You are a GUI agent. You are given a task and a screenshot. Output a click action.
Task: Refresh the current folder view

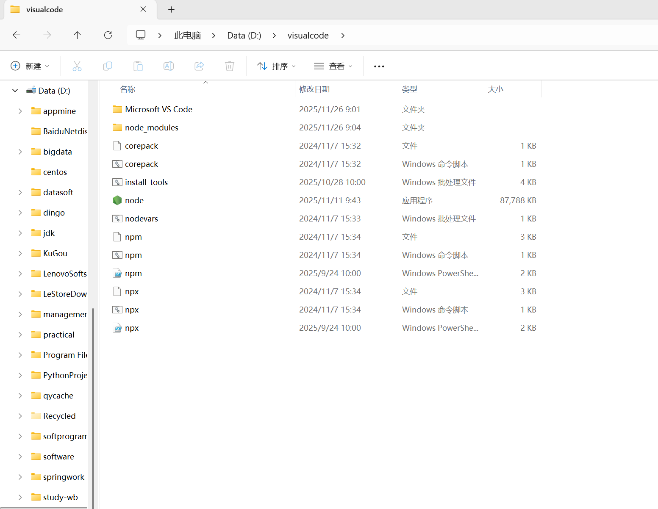108,35
